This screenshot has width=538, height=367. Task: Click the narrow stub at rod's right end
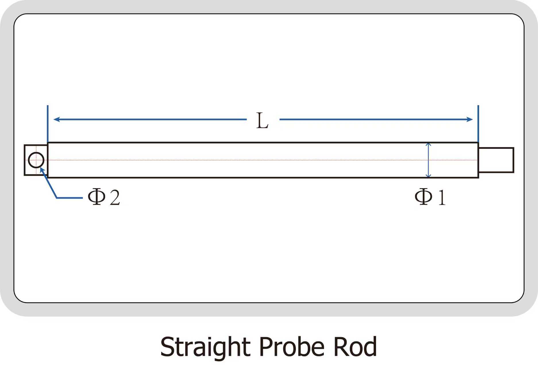click(x=496, y=160)
